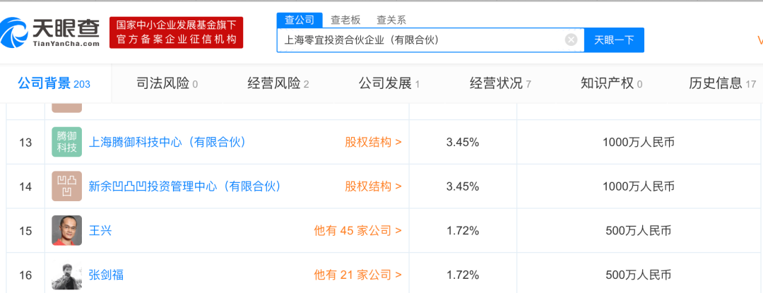Switch to the 查老板 search tab

coord(345,20)
